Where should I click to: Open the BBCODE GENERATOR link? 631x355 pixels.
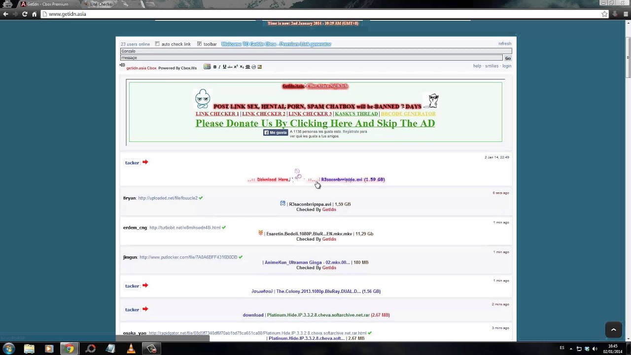408,114
